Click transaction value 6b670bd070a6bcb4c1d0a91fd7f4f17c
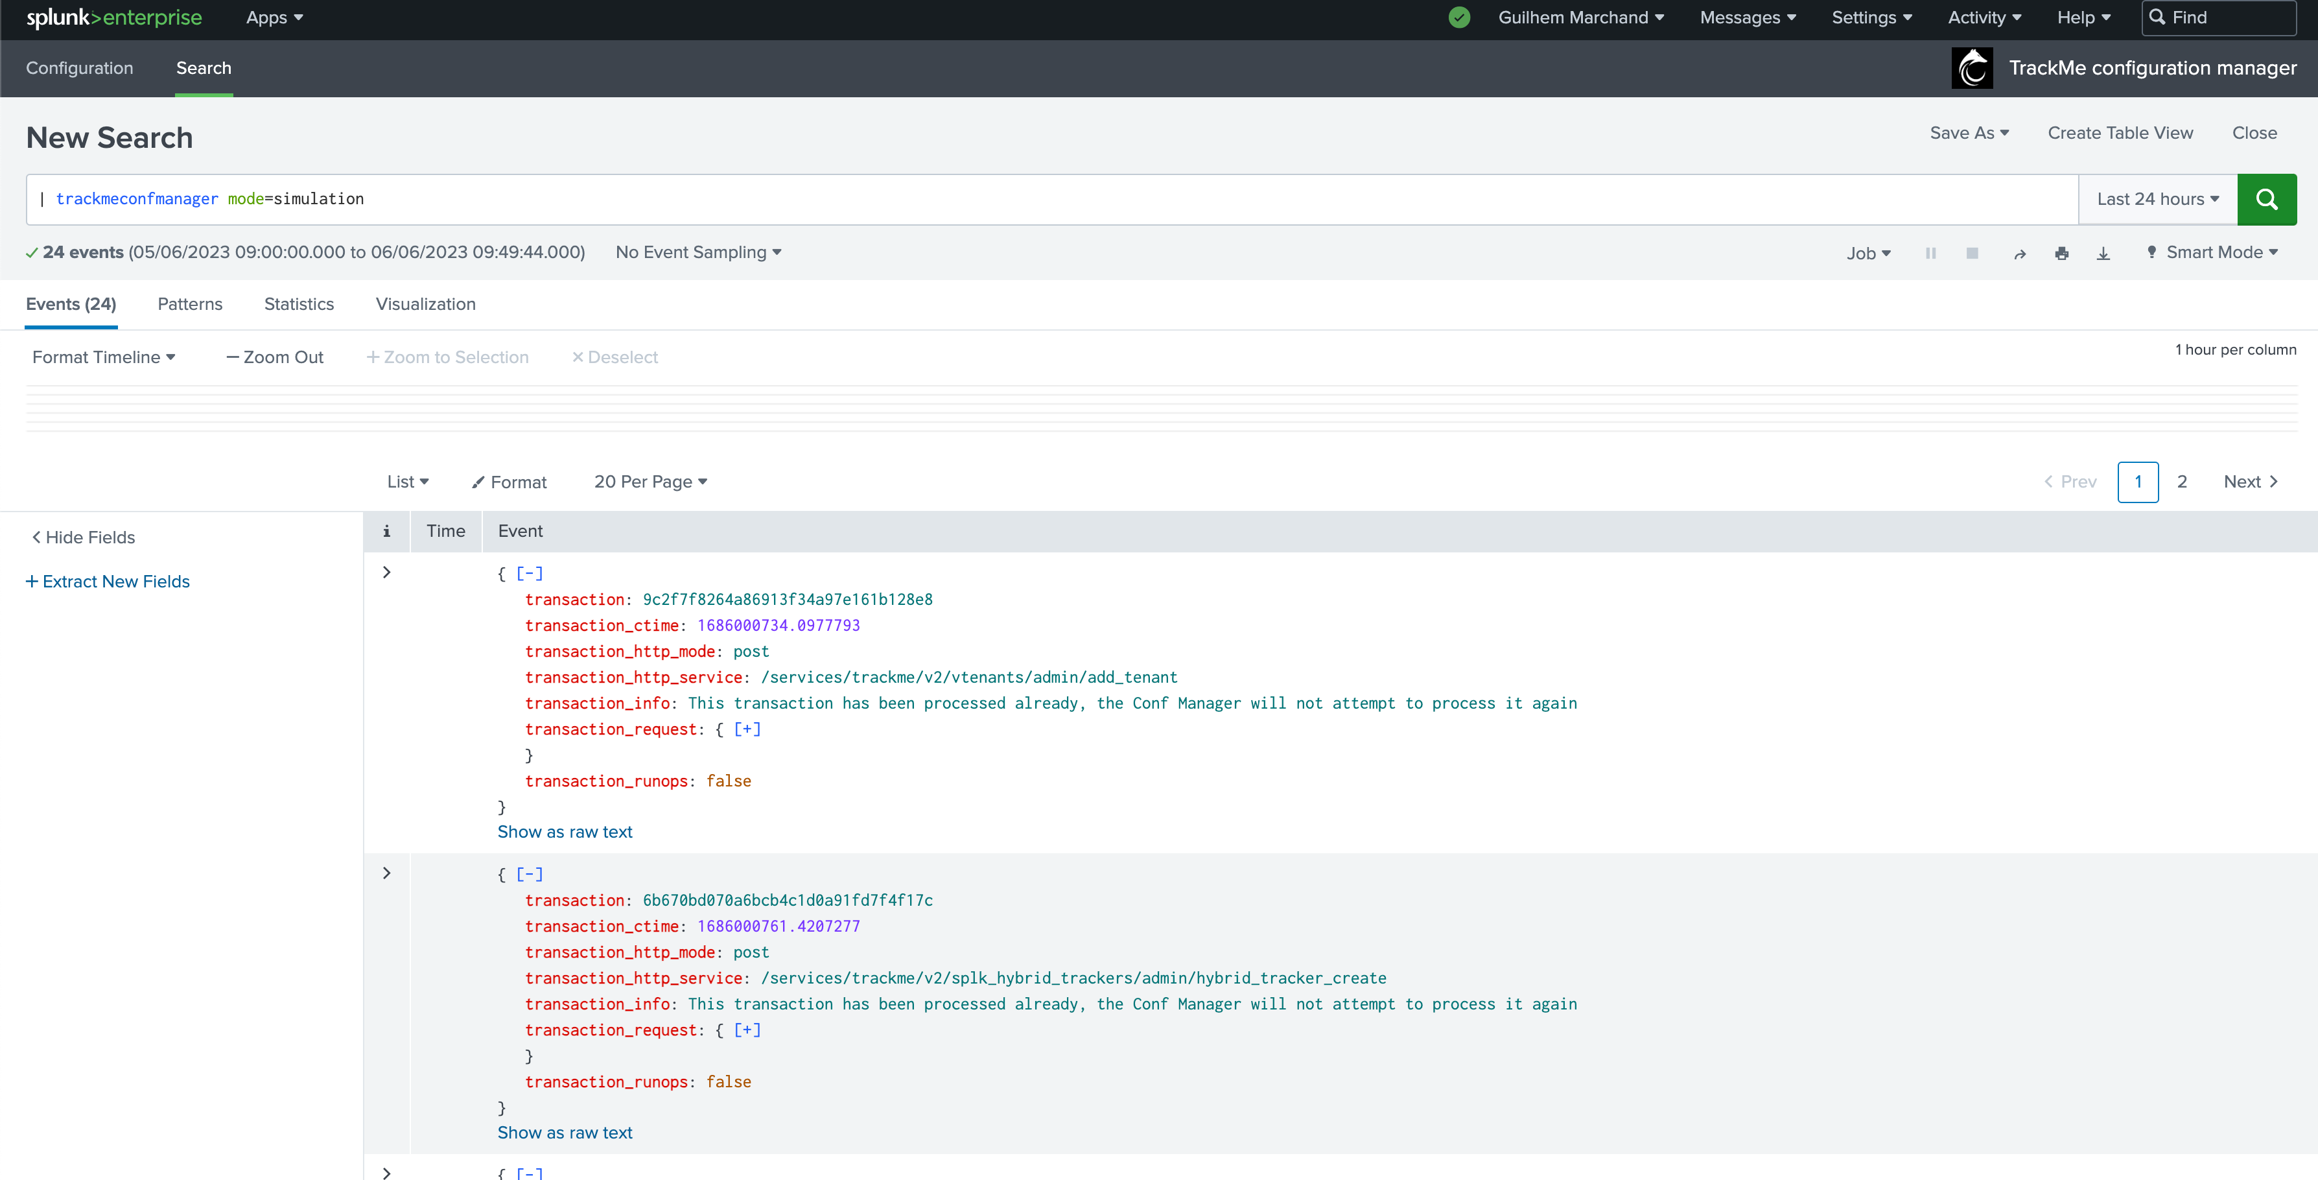 coord(788,900)
